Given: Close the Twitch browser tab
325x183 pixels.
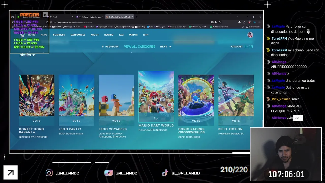Looking at the screenshot, I should [73, 17].
